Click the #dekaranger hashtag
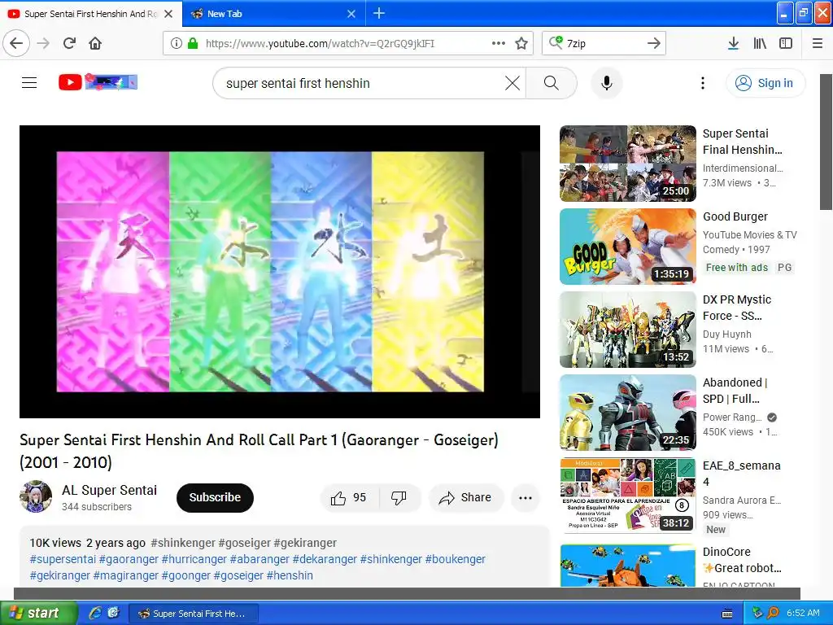This screenshot has height=625, width=833. 325,559
